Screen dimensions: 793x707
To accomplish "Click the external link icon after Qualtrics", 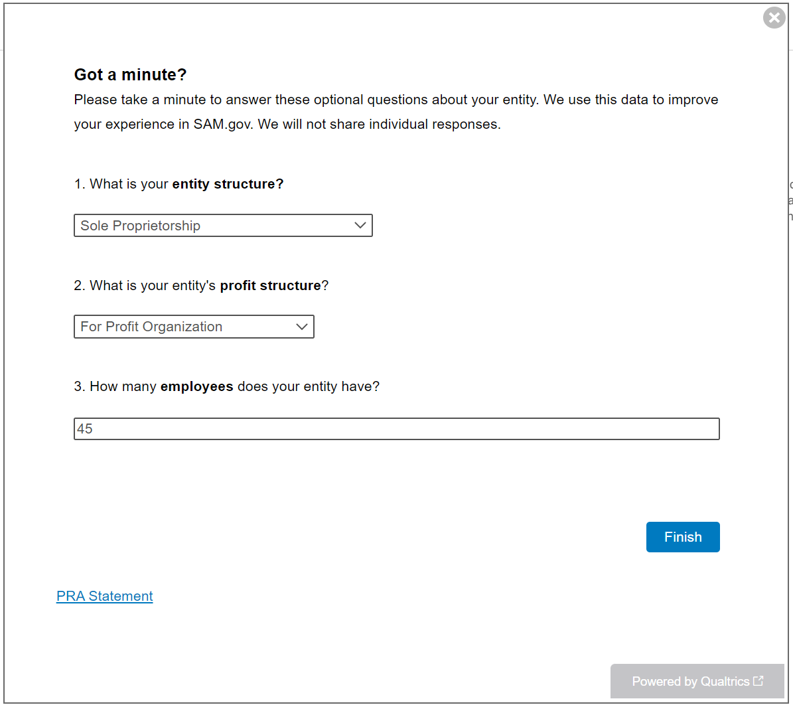I will (758, 680).
